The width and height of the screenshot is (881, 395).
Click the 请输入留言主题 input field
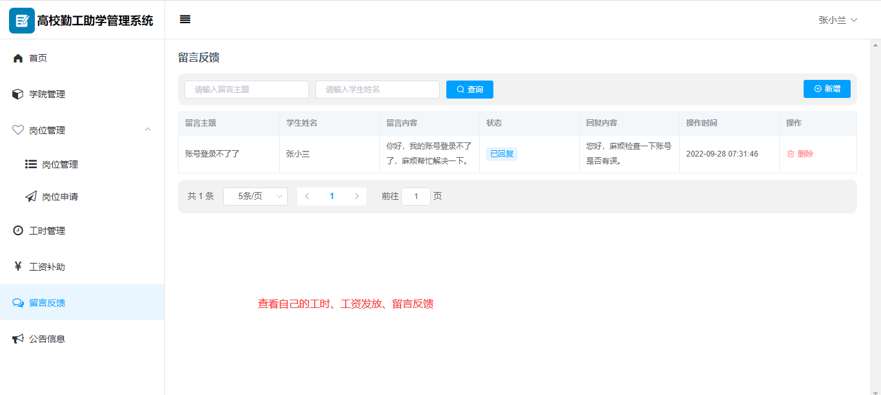point(246,90)
